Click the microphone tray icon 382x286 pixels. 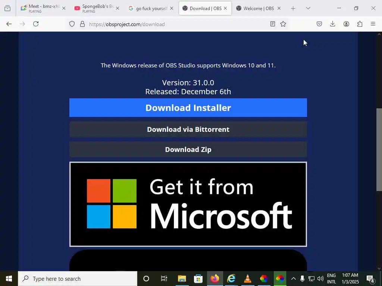[x=302, y=279]
